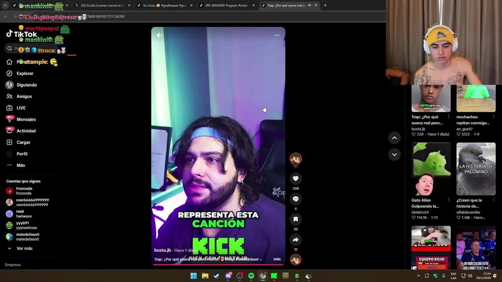This screenshot has width=502, height=282.
Task: Open Windows Start menu
Action: (x=193, y=276)
